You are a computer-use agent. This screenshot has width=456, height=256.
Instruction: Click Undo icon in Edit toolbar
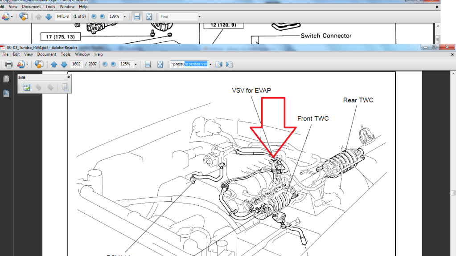coord(38,87)
